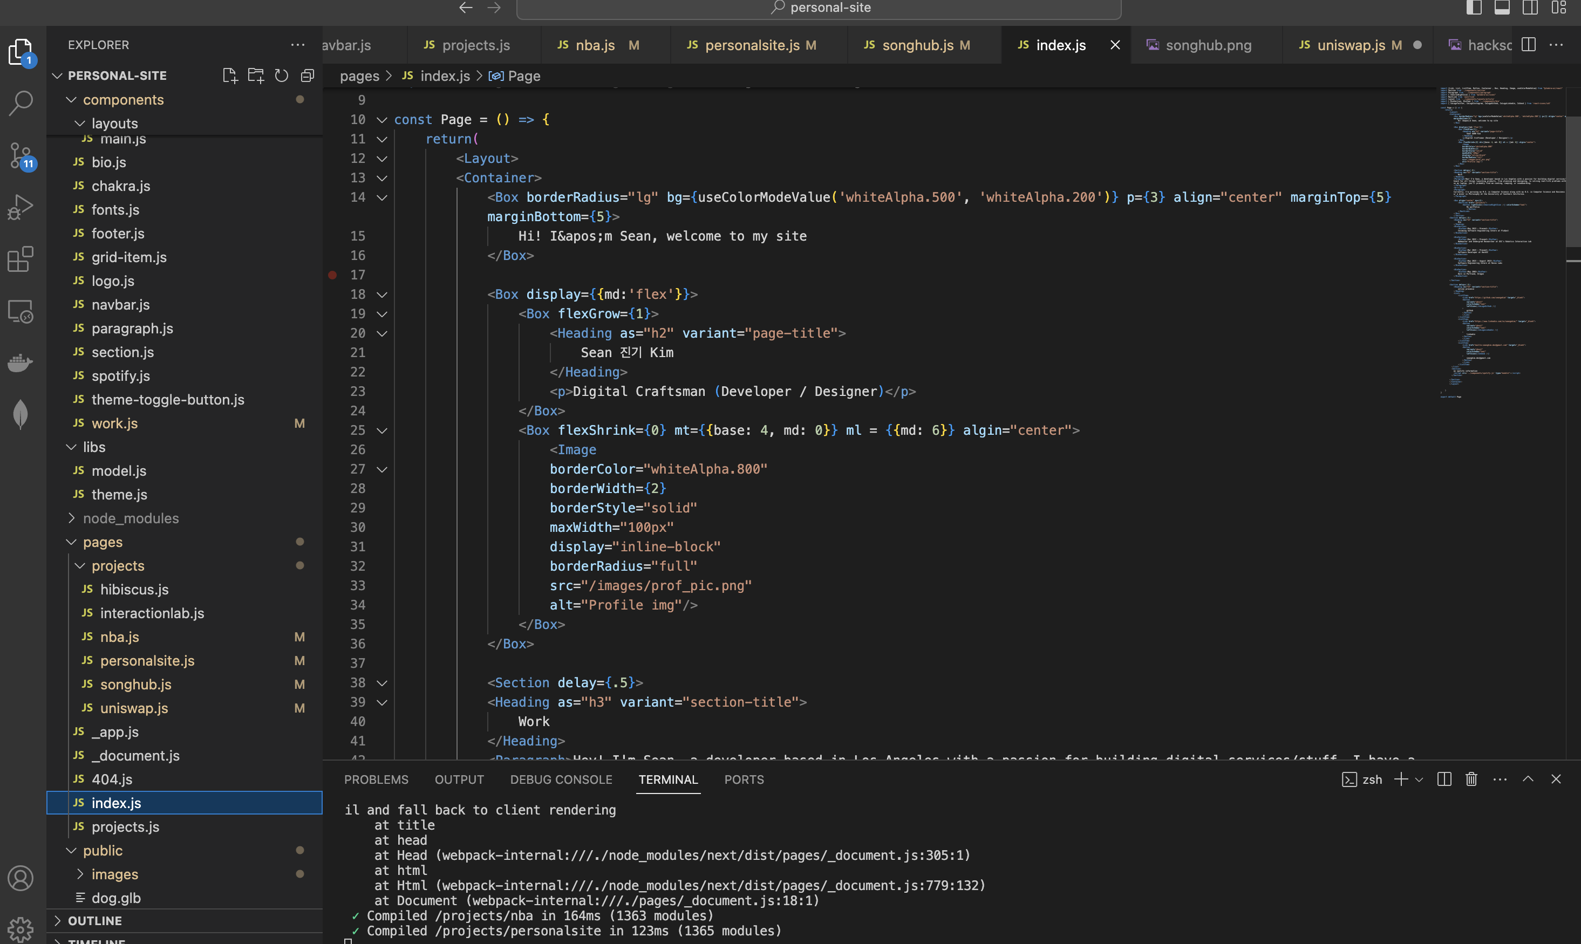Open the OUTPUT panel tab
This screenshot has height=944, width=1581.
459,779
